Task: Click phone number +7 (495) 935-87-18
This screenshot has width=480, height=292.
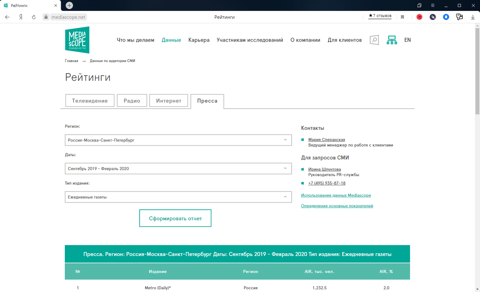Action: coord(327,183)
